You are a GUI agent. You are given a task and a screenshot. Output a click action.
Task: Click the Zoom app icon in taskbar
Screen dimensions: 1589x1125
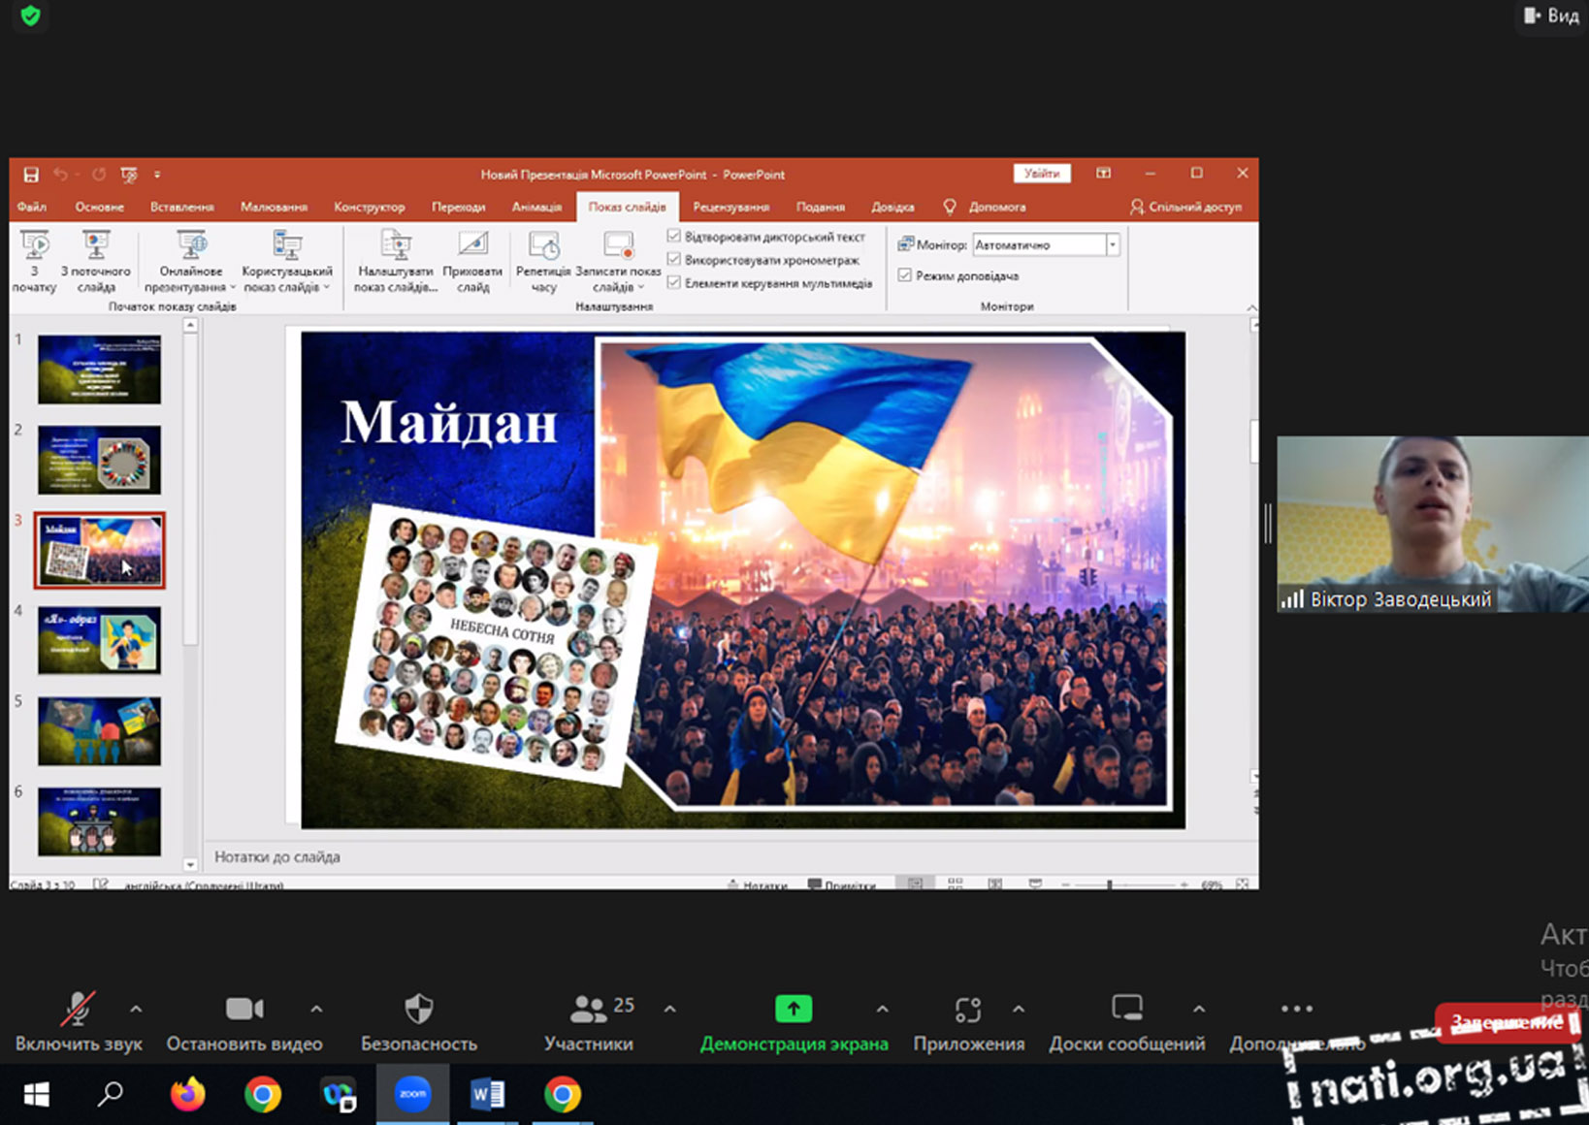pos(412,1095)
